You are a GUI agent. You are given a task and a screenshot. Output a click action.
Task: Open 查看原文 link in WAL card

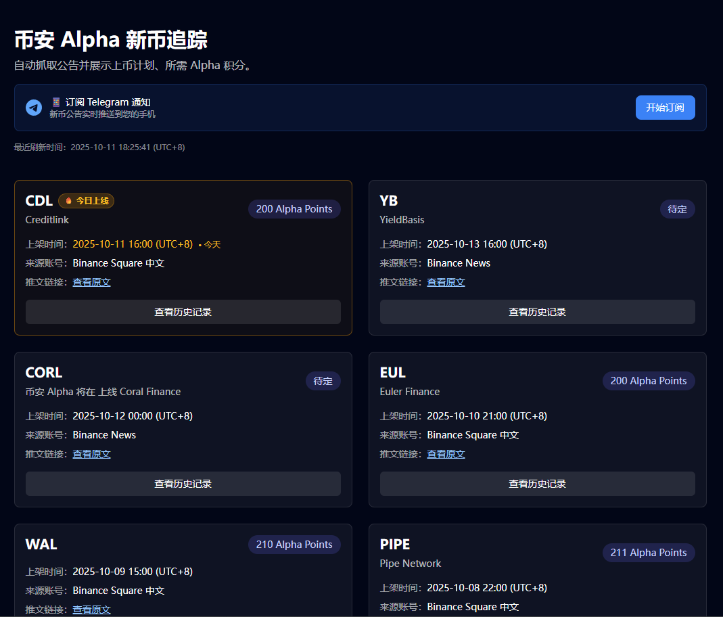91,610
